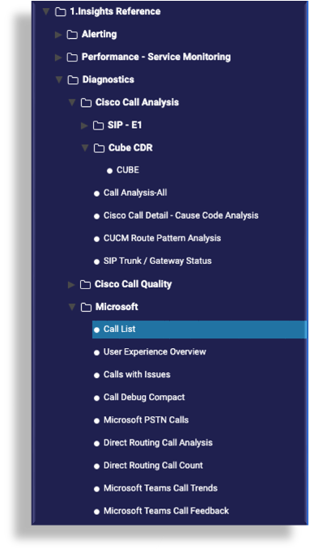Open Microsoft Teams Call Trends

pyautogui.click(x=160, y=488)
